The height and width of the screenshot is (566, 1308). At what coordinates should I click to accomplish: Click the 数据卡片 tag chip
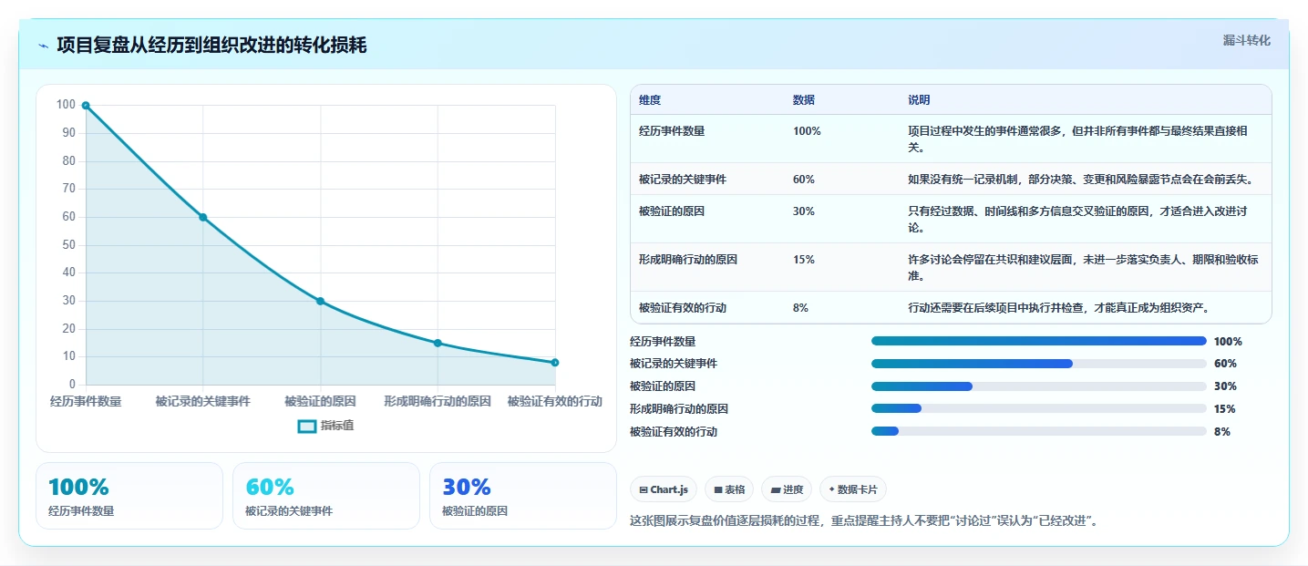[x=853, y=489]
